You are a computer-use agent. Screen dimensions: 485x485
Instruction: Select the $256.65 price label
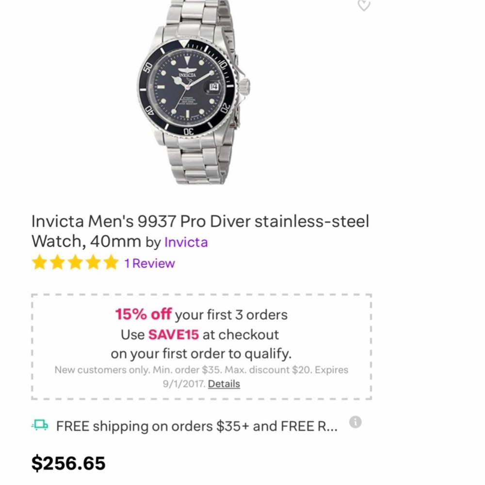tap(68, 463)
